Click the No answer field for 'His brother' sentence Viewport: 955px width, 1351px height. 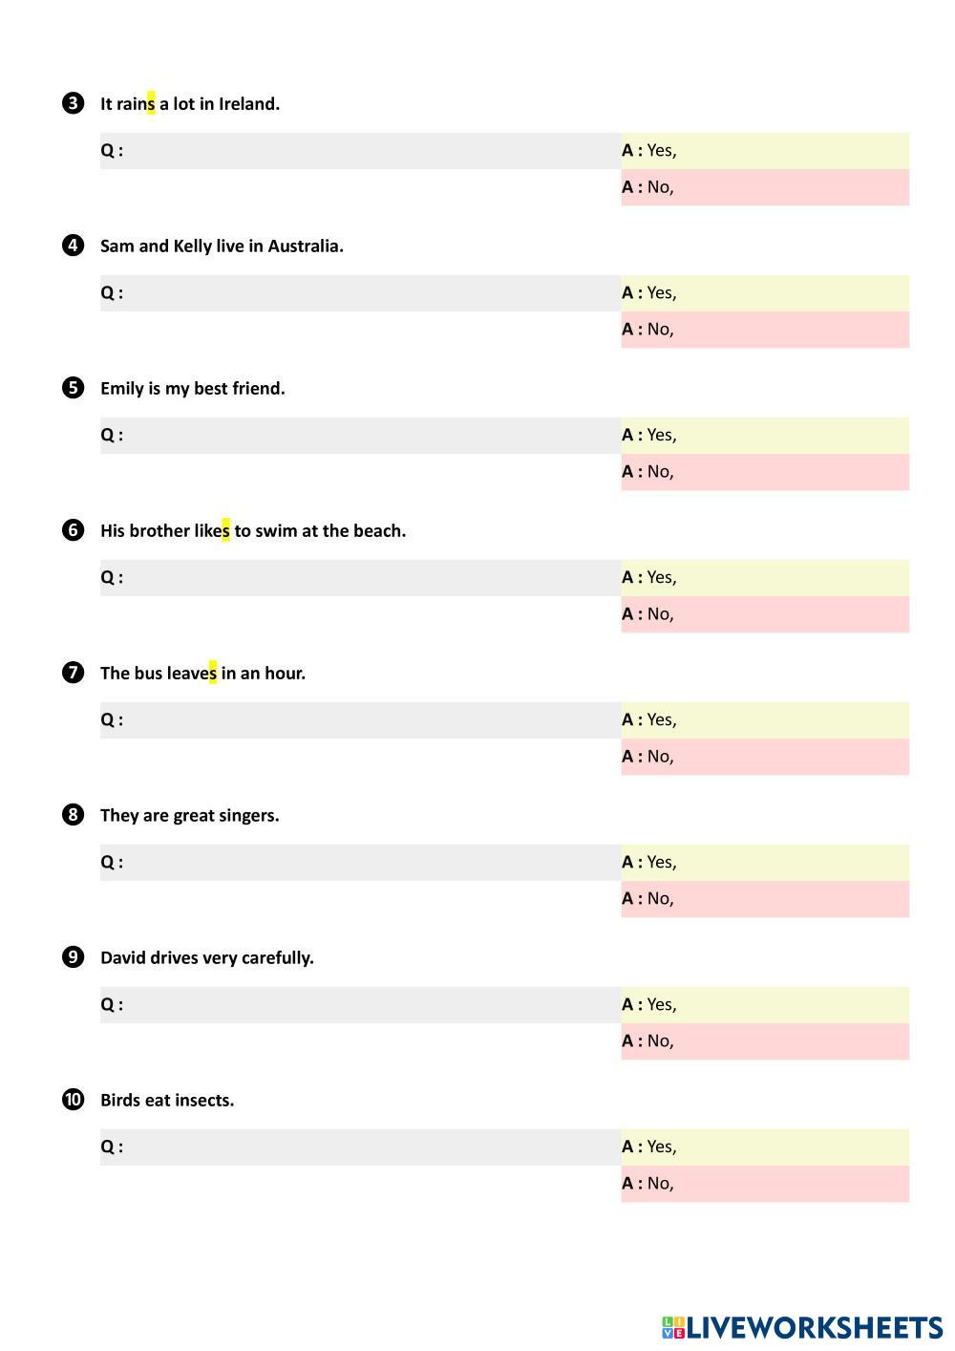[791, 614]
